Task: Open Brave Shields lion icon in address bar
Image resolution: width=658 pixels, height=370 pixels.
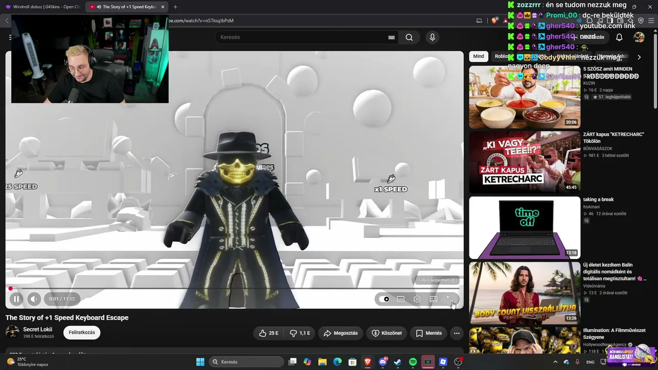Action: click(x=495, y=21)
